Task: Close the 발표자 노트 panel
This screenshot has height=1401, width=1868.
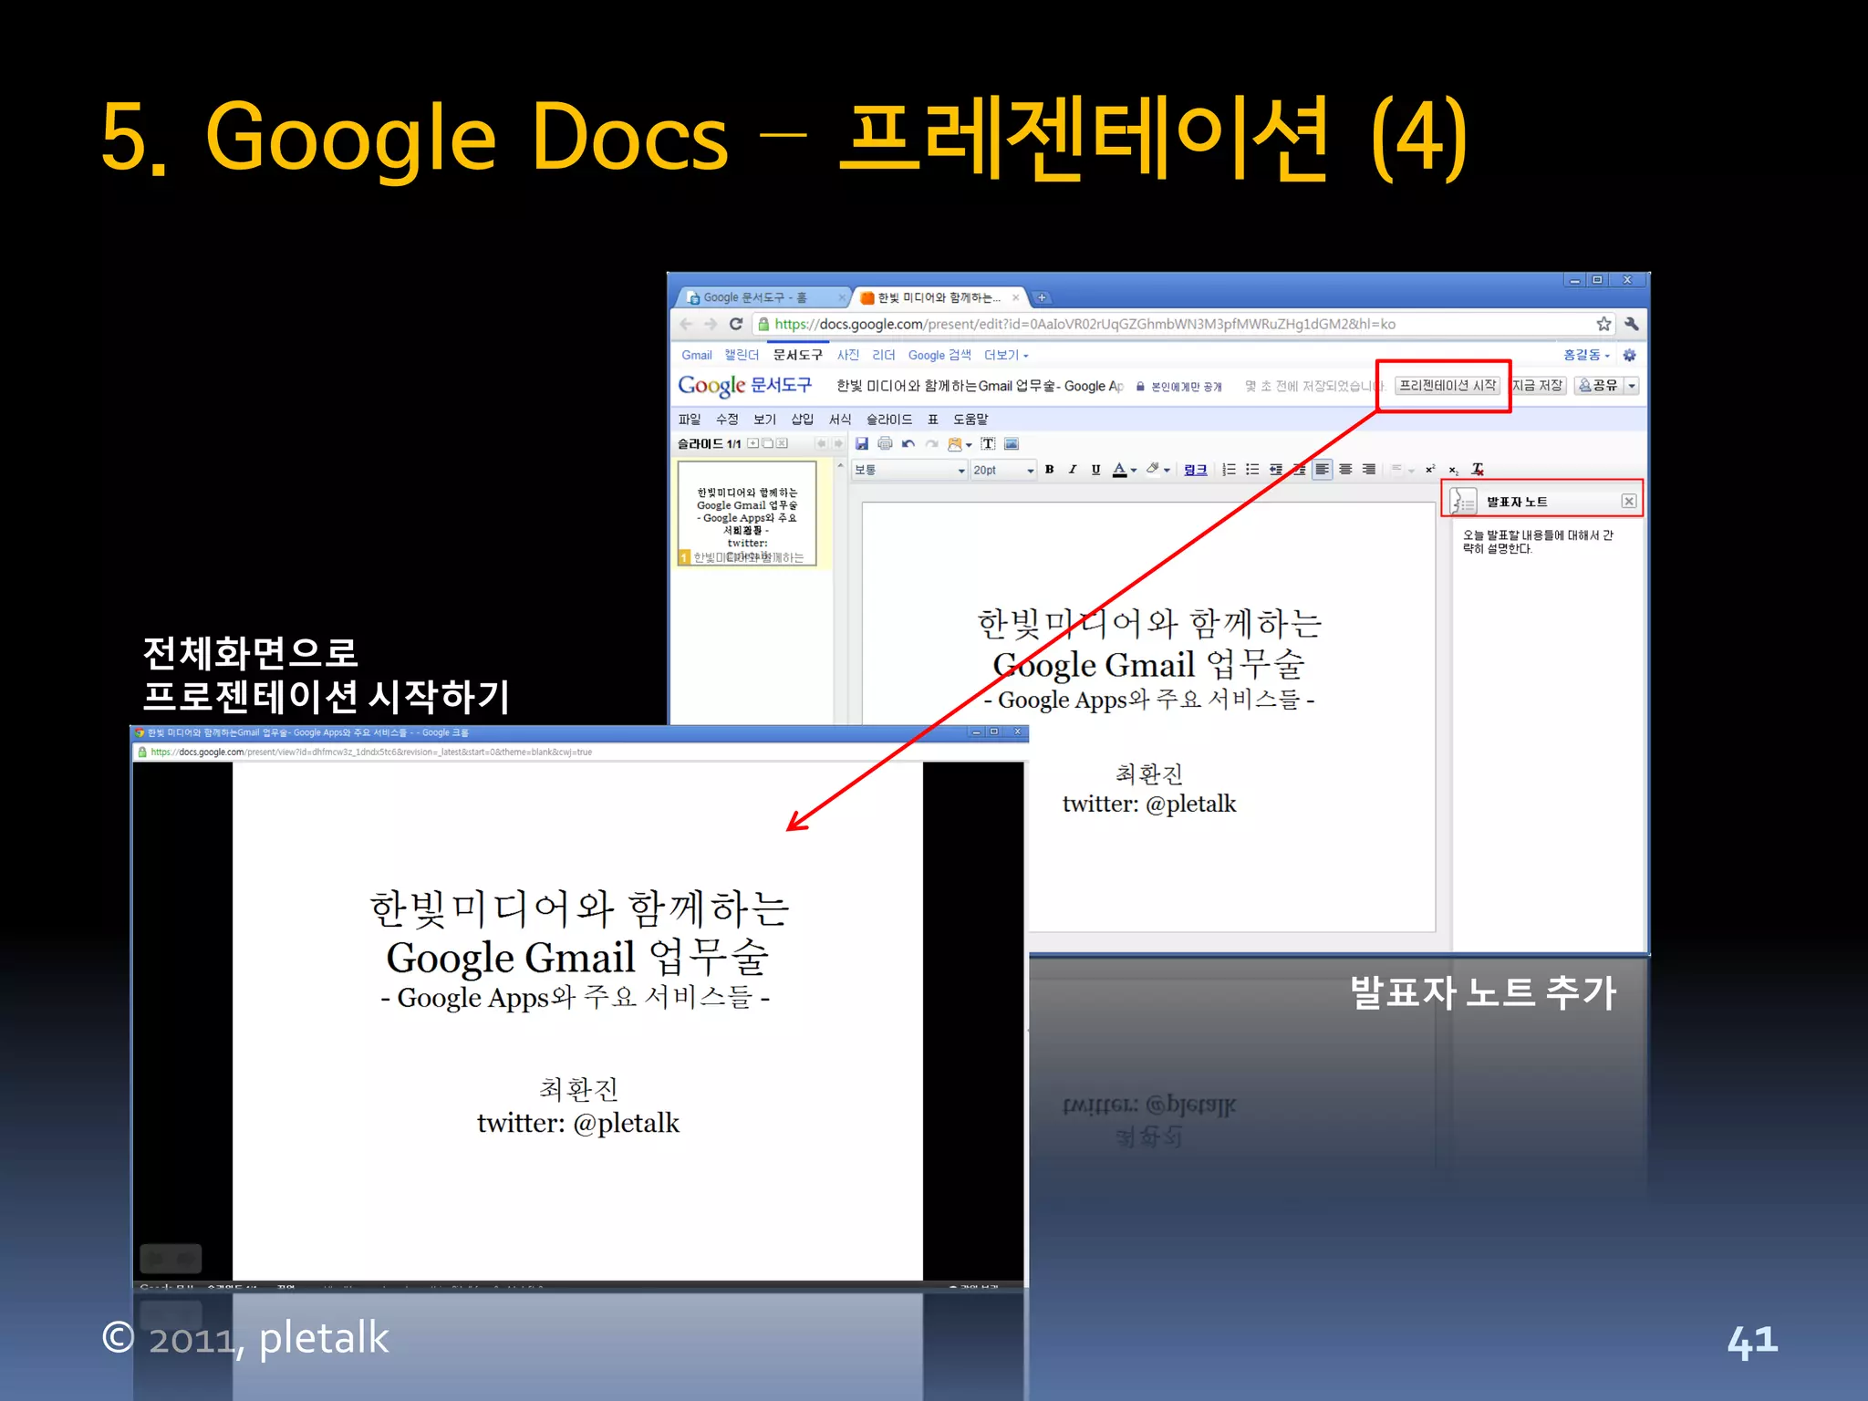Action: coord(1629,502)
